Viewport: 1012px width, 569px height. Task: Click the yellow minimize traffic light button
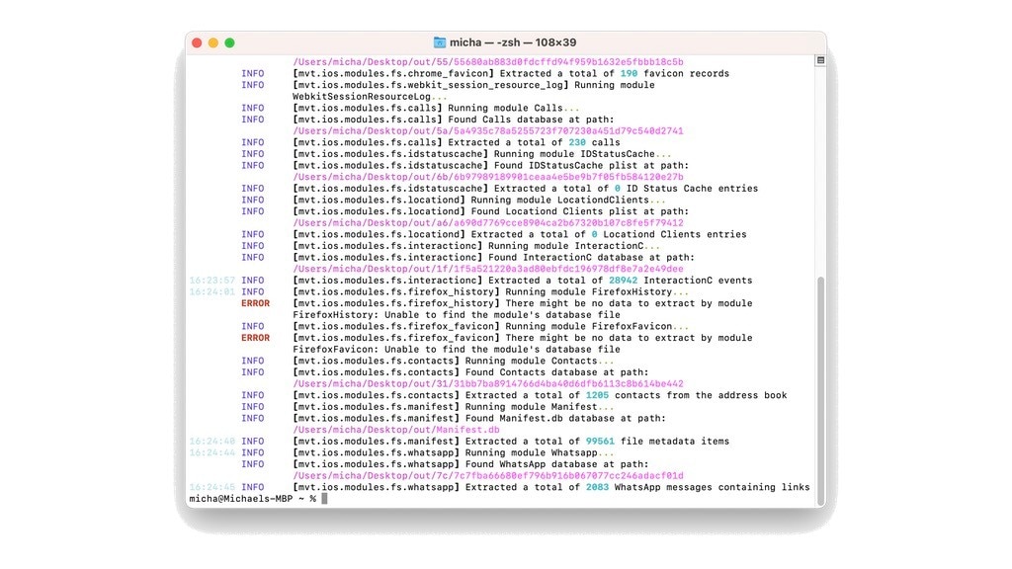pyautogui.click(x=213, y=42)
